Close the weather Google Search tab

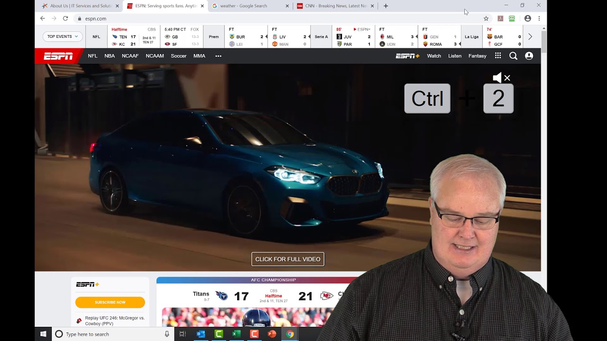pos(287,6)
